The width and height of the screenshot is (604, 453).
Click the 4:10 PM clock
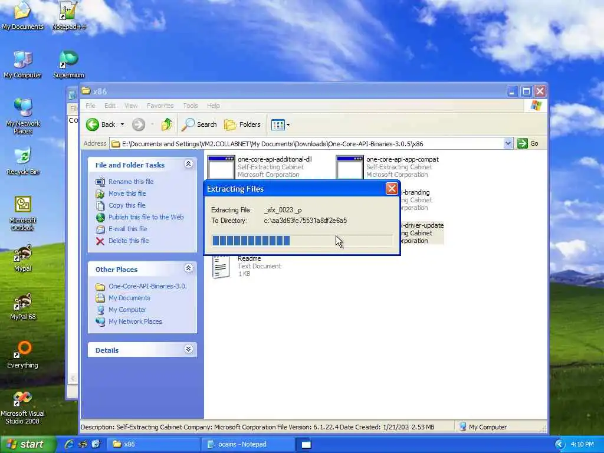[x=582, y=445]
